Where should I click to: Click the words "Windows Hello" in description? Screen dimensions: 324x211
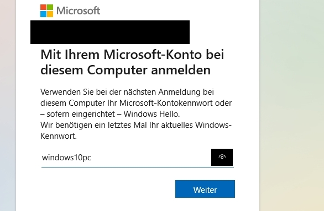pyautogui.click(x=151, y=114)
